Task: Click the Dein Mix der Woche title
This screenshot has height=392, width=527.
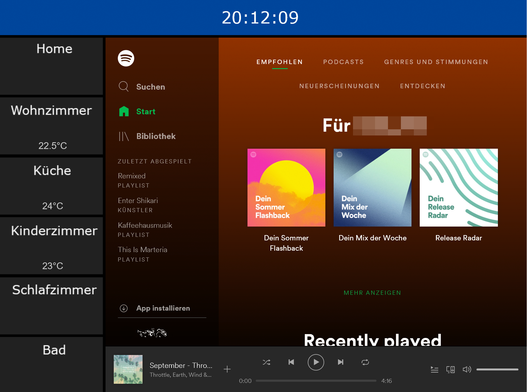Action: point(372,238)
